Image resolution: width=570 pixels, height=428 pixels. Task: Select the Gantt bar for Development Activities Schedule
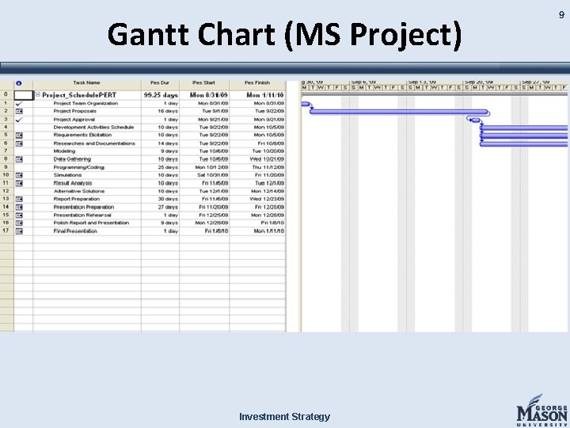(524, 128)
